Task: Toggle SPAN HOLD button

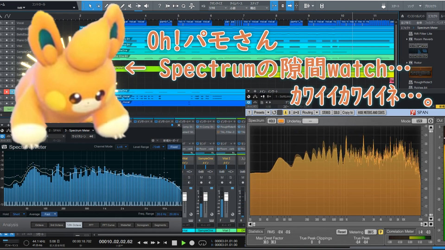Action: tap(272, 121)
